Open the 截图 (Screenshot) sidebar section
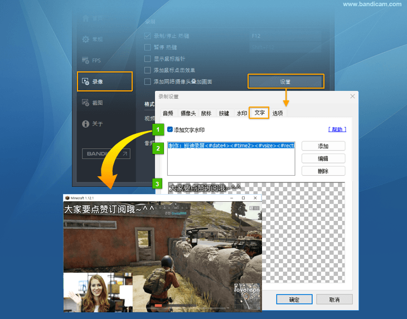 pyautogui.click(x=93, y=103)
